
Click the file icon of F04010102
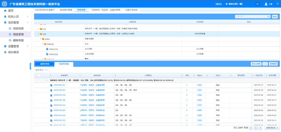pyautogui.click(x=47, y=54)
